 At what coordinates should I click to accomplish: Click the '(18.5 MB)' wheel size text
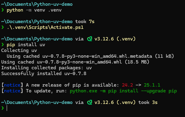pos(137,62)
